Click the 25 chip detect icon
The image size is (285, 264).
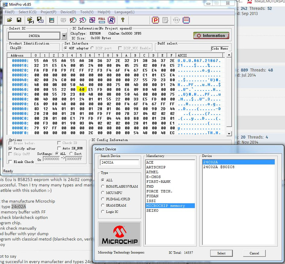pos(82,20)
